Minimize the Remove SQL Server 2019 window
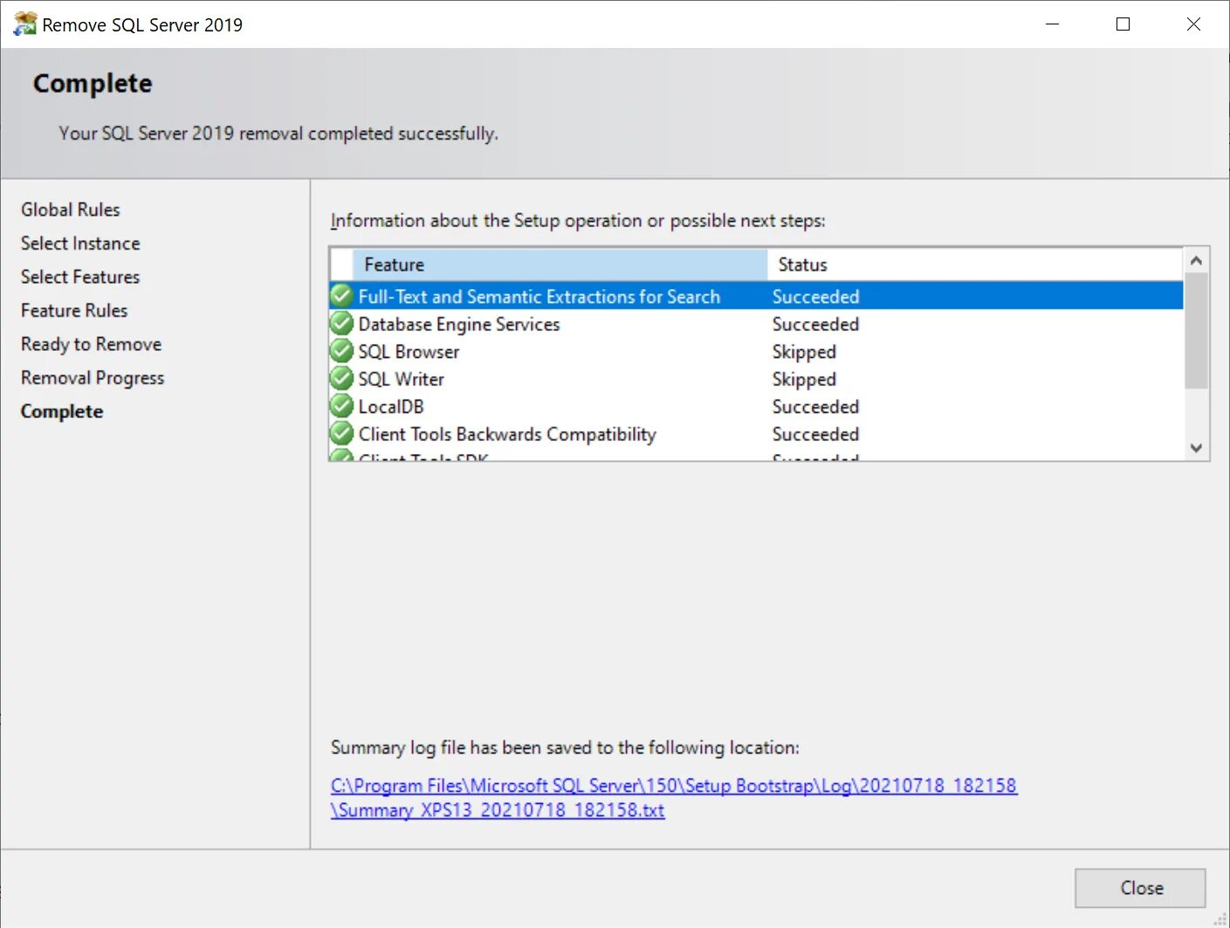 click(x=1053, y=24)
